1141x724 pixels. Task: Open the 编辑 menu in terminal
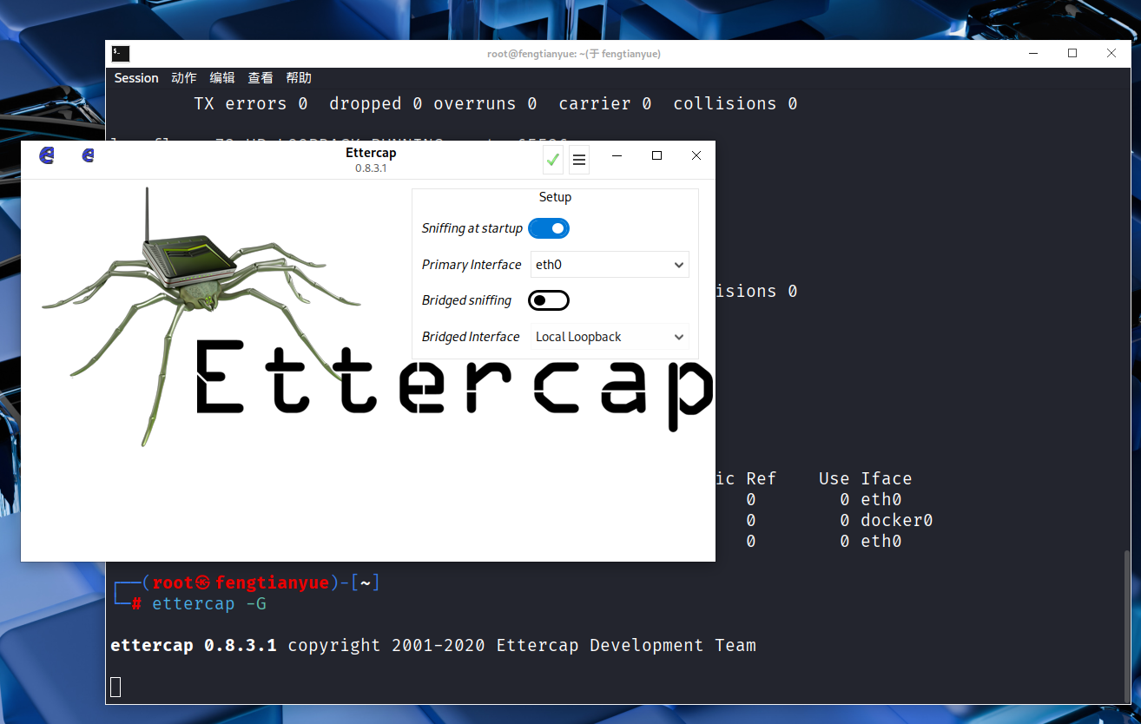[222, 78]
